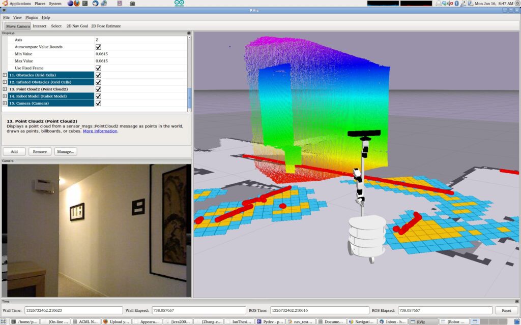521x325 pixels.
Task: Launch Firefox from the top panel
Action: pyautogui.click(x=77, y=3)
